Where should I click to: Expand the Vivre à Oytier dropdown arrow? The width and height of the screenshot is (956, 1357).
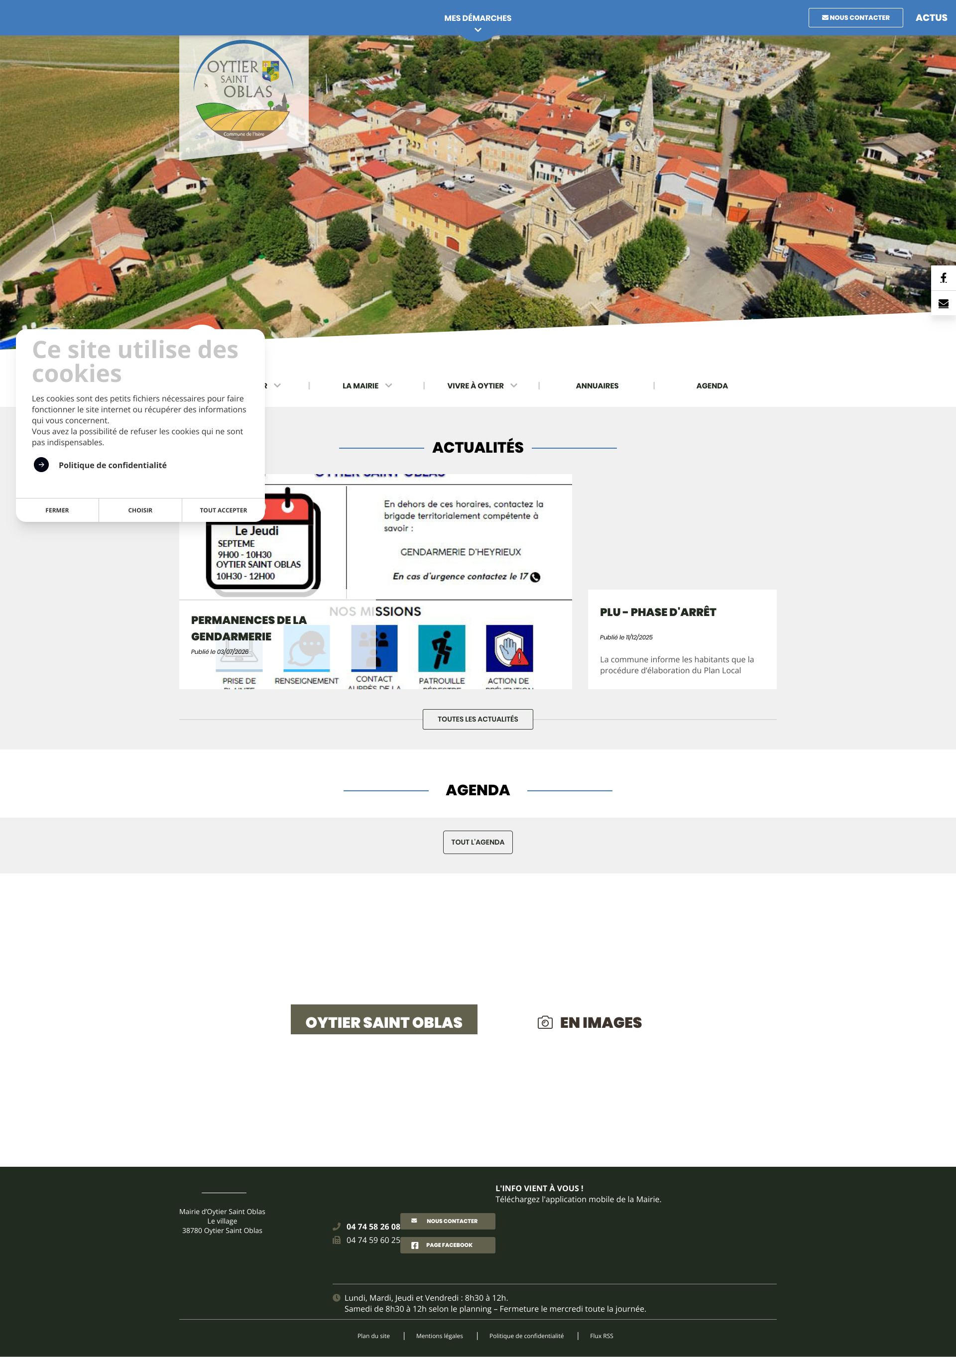click(x=514, y=385)
